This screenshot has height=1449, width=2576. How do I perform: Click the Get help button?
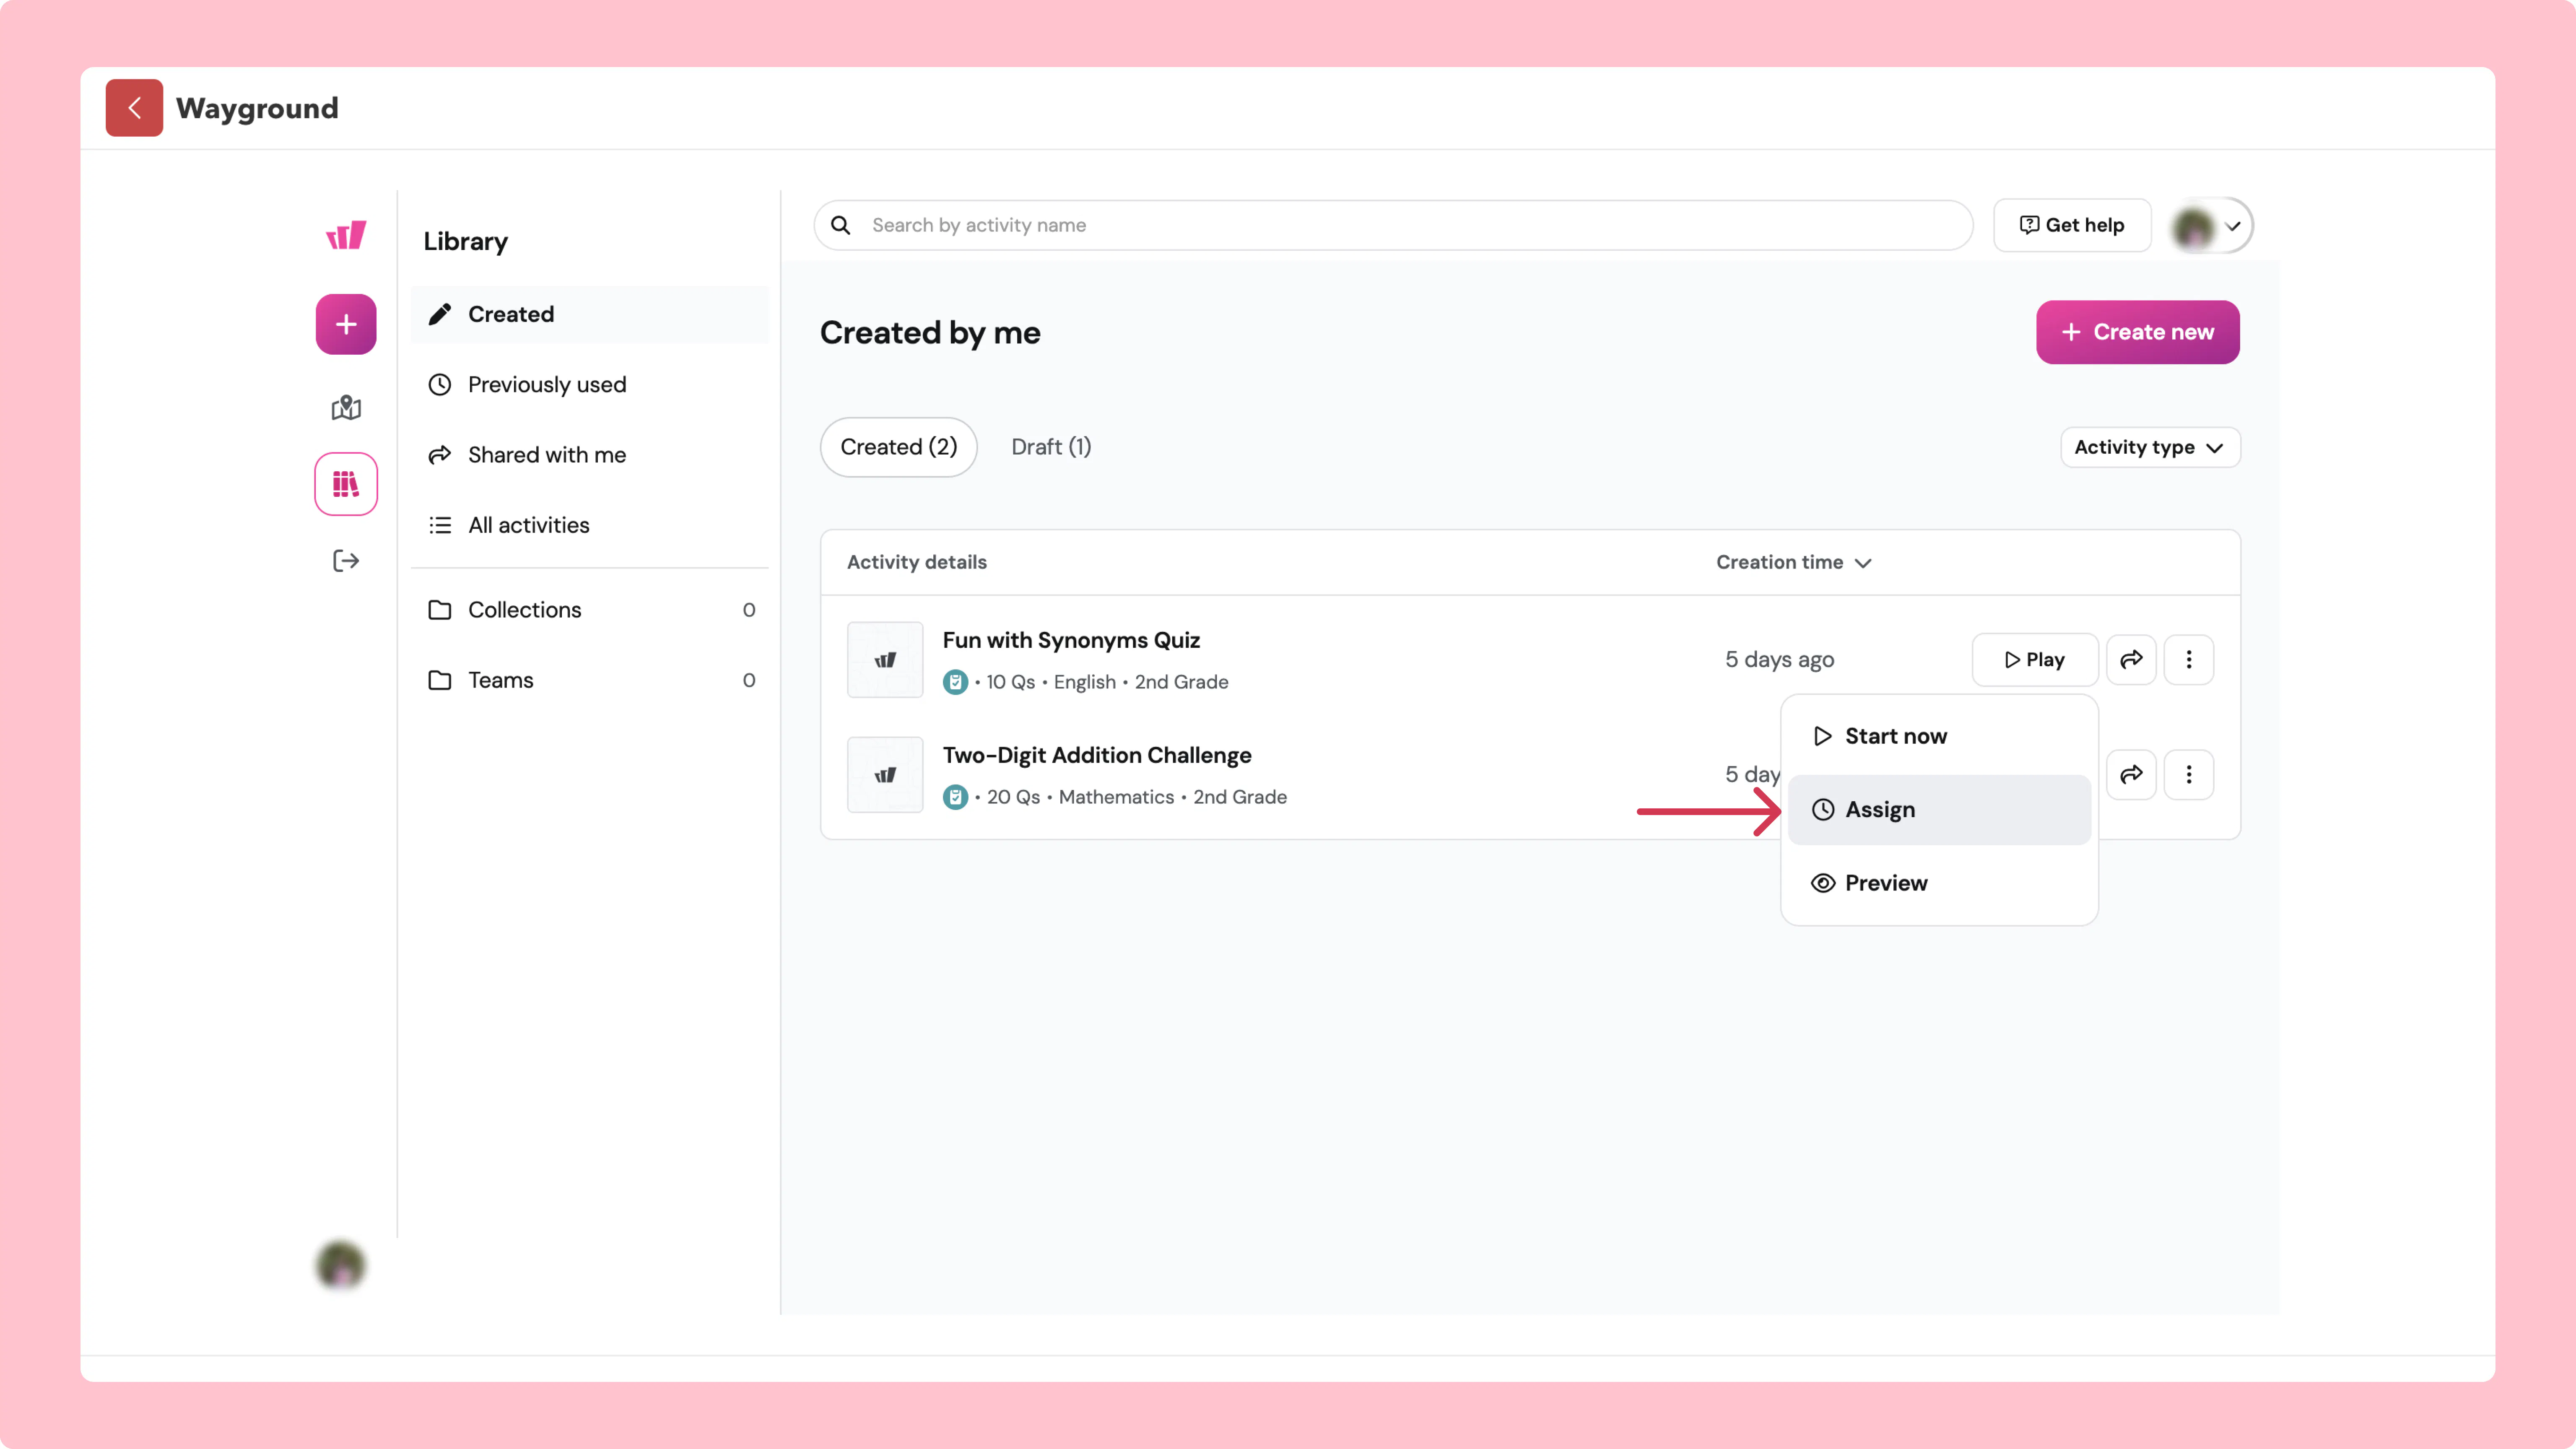pos(2072,225)
